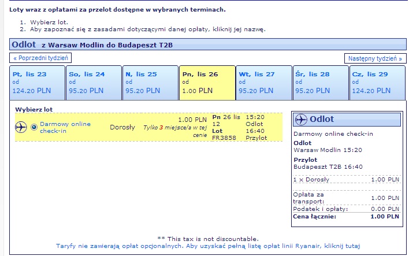Click the date 'Pn 26 lis 12' in the flight row
The image size is (409, 256).
tap(226, 121)
